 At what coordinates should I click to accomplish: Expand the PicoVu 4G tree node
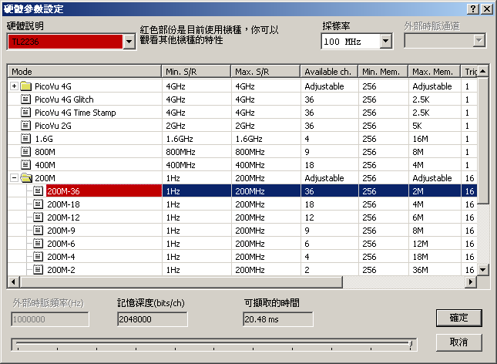coord(14,86)
